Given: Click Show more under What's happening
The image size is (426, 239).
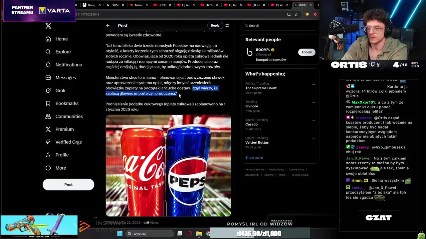Looking at the screenshot, I should pyautogui.click(x=254, y=157).
